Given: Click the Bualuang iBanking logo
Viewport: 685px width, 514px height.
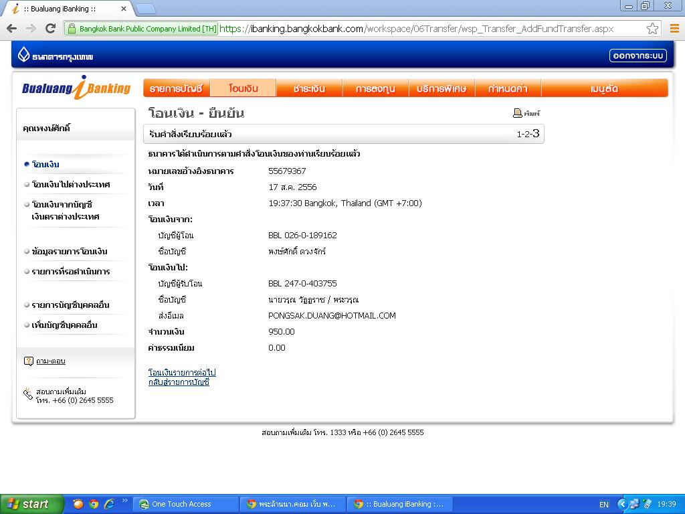Looking at the screenshot, I should click(x=76, y=88).
